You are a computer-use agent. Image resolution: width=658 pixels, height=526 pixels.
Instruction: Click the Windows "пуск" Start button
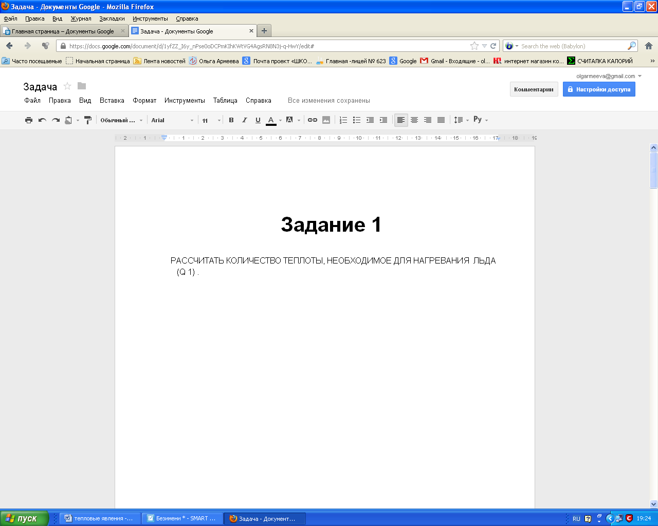pyautogui.click(x=24, y=518)
